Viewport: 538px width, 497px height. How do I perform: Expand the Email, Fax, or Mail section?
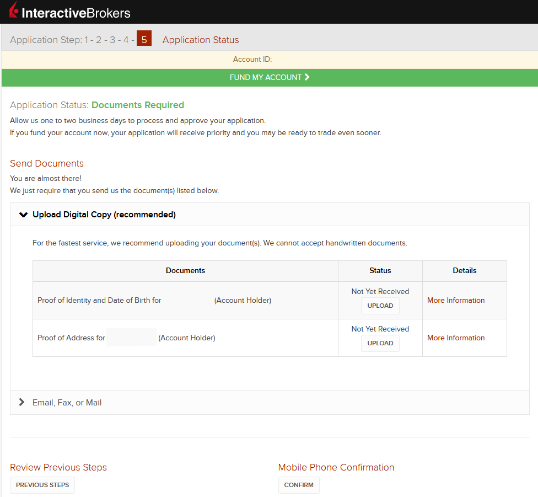click(270, 402)
